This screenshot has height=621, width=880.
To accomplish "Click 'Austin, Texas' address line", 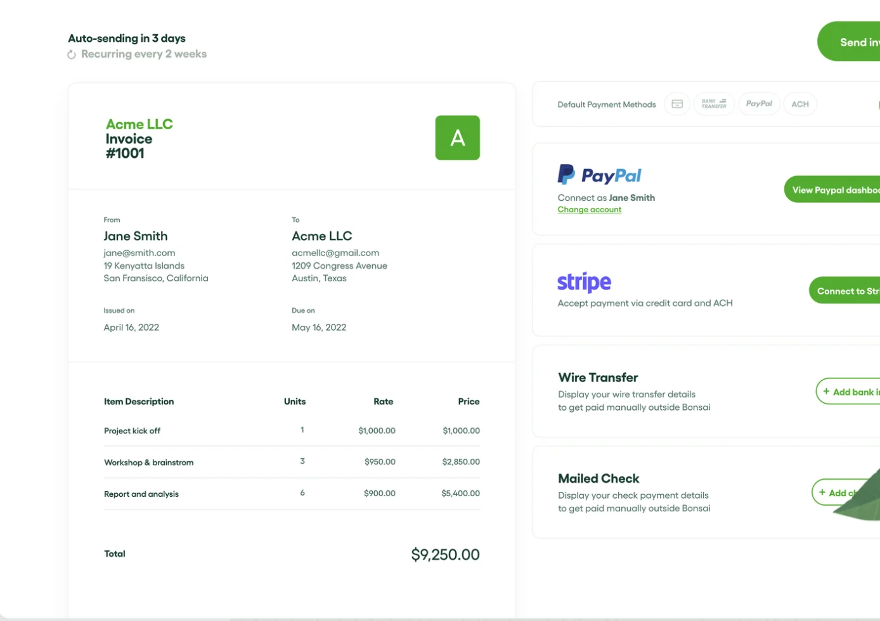I will point(319,278).
